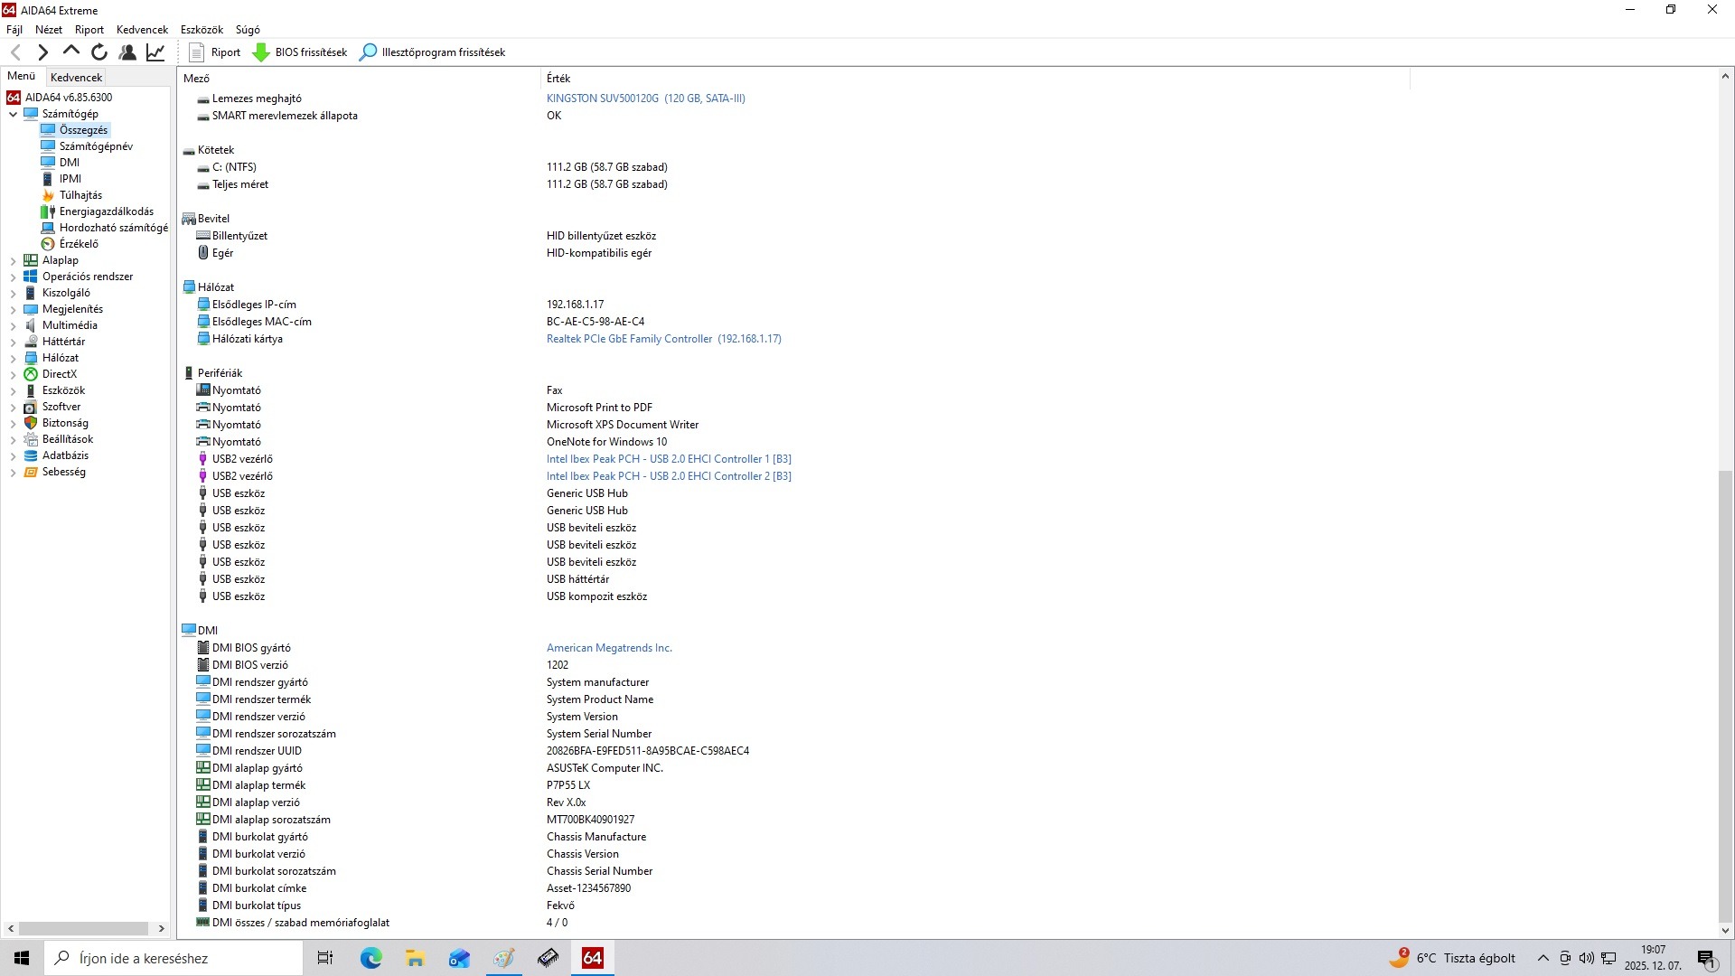Select Túlhajtás overclock tree item
1735x976 pixels.
pos(80,195)
